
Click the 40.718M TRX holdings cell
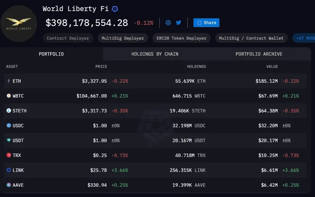(190, 155)
